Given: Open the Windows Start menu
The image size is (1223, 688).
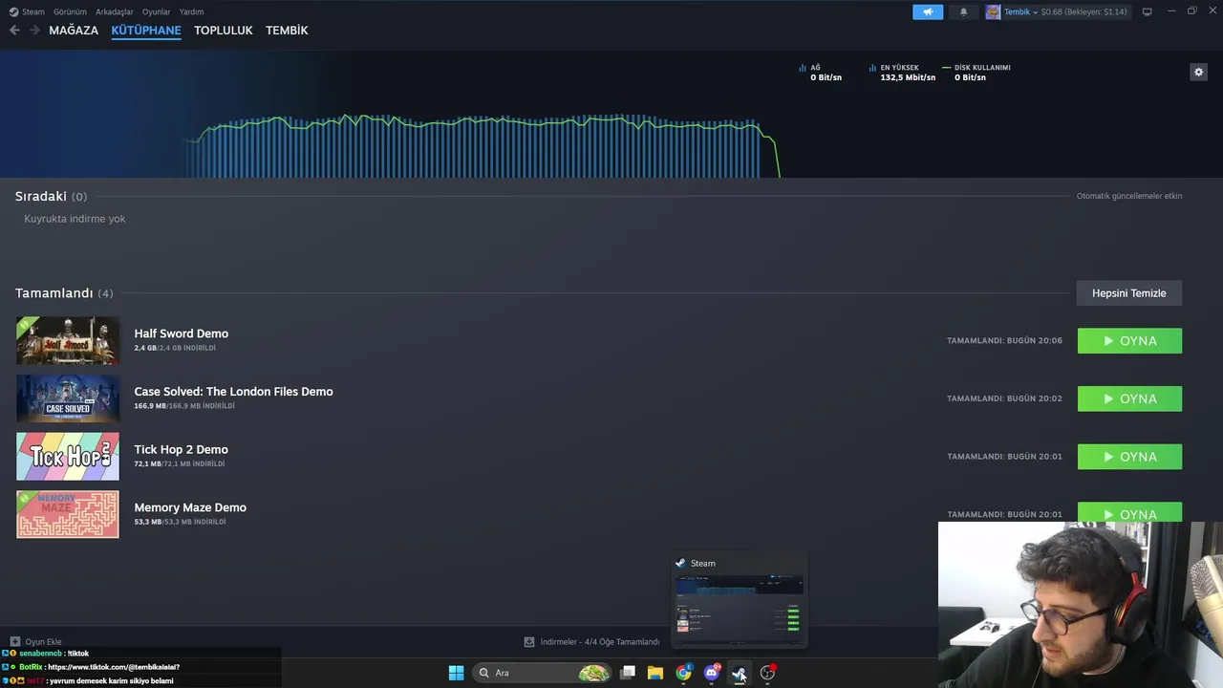Looking at the screenshot, I should 456,673.
